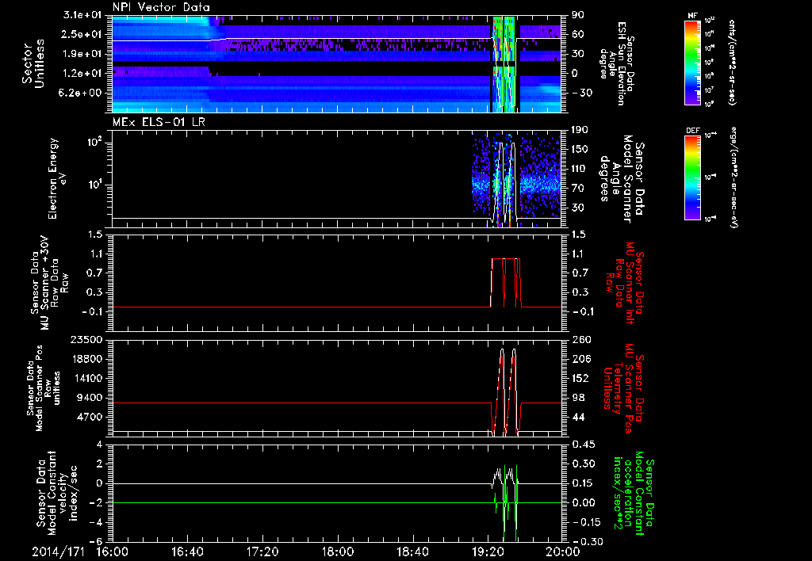Click the "DEF" label above color bar

[x=693, y=131]
